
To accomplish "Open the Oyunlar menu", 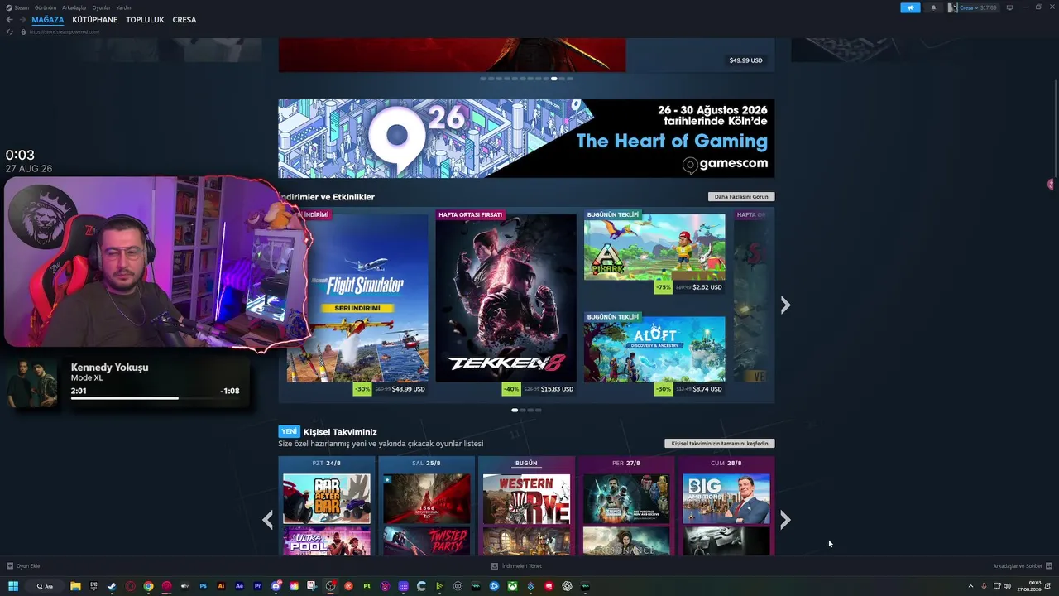I will [101, 7].
